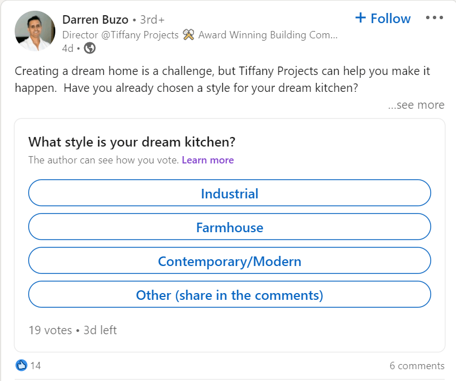
Task: Click the globe public visibility icon
Action: pyautogui.click(x=90, y=48)
